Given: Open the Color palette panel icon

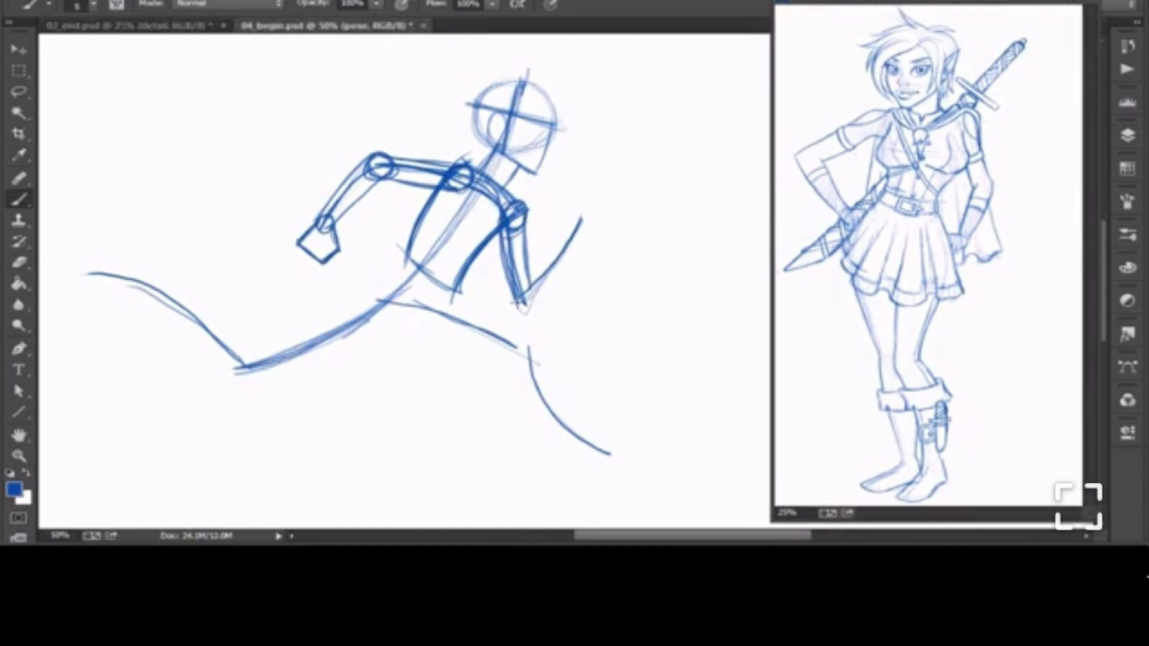Looking at the screenshot, I should pos(1127,268).
